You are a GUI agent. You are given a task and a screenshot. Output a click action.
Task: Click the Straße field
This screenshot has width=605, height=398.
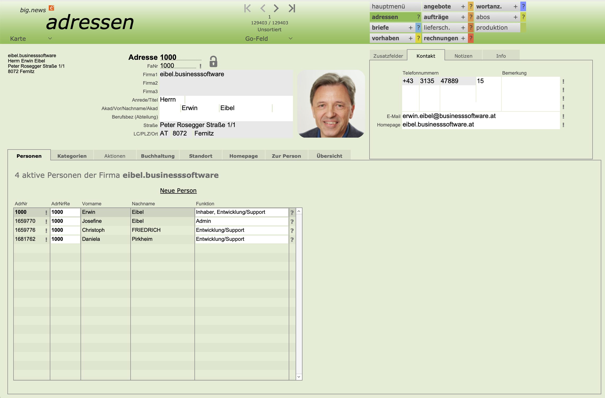[x=226, y=125]
